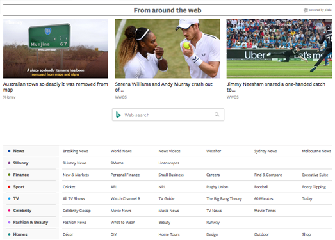Open Runway link
Screen dimensions: 335x240
213,223
